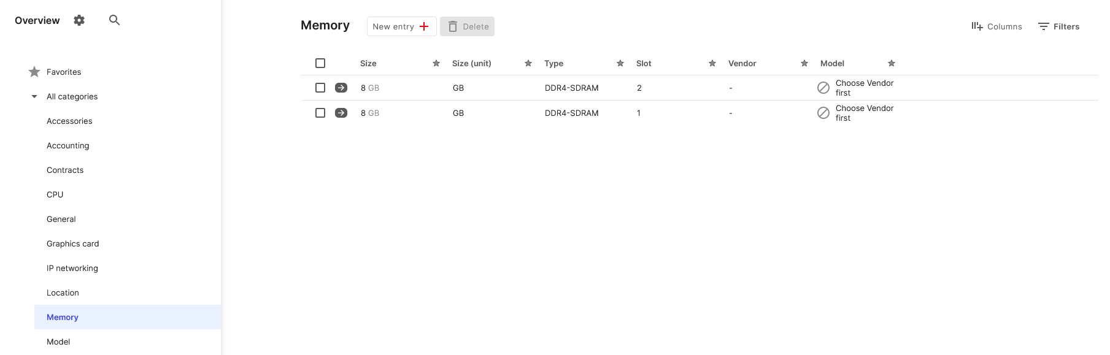This screenshot has width=1110, height=355.
Task: Open the Columns chooser
Action: (x=996, y=26)
